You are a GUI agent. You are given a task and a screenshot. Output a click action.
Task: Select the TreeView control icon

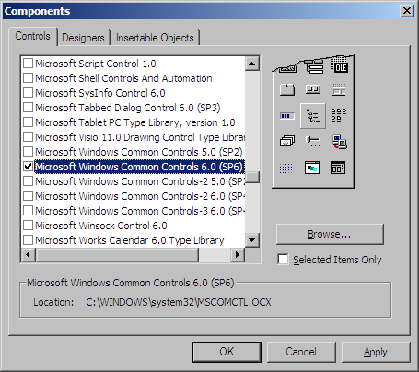[313, 116]
